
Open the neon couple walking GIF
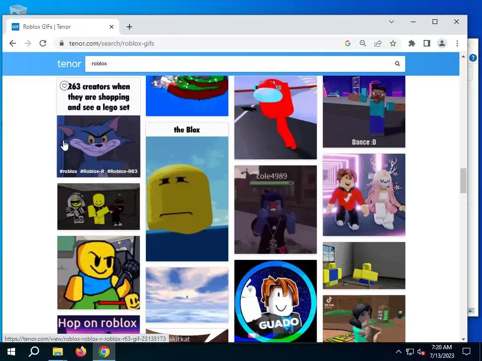[364, 195]
